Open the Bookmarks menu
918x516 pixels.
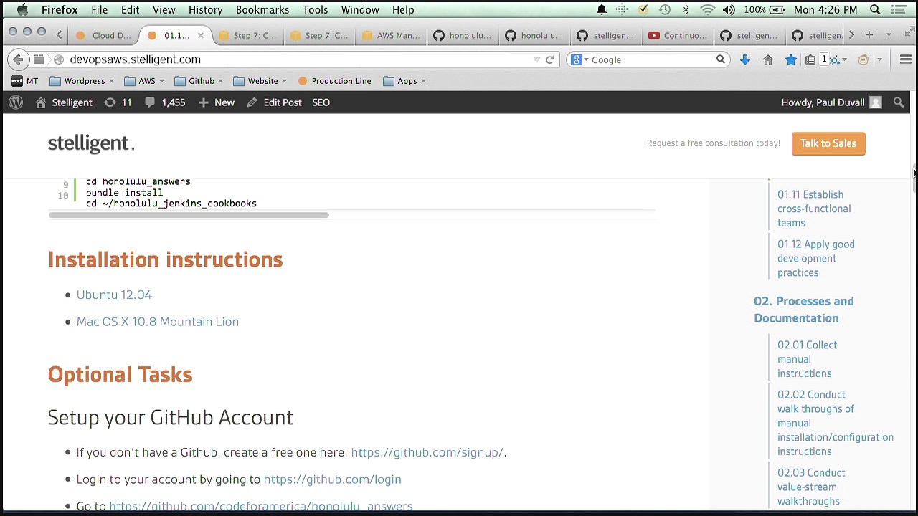point(262,10)
